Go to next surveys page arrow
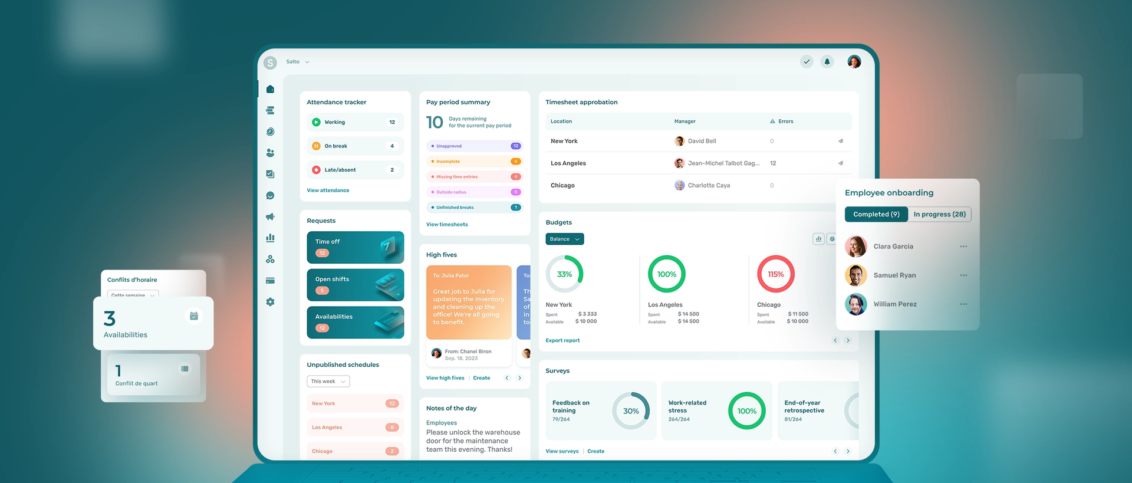1132x483 pixels. tap(848, 451)
